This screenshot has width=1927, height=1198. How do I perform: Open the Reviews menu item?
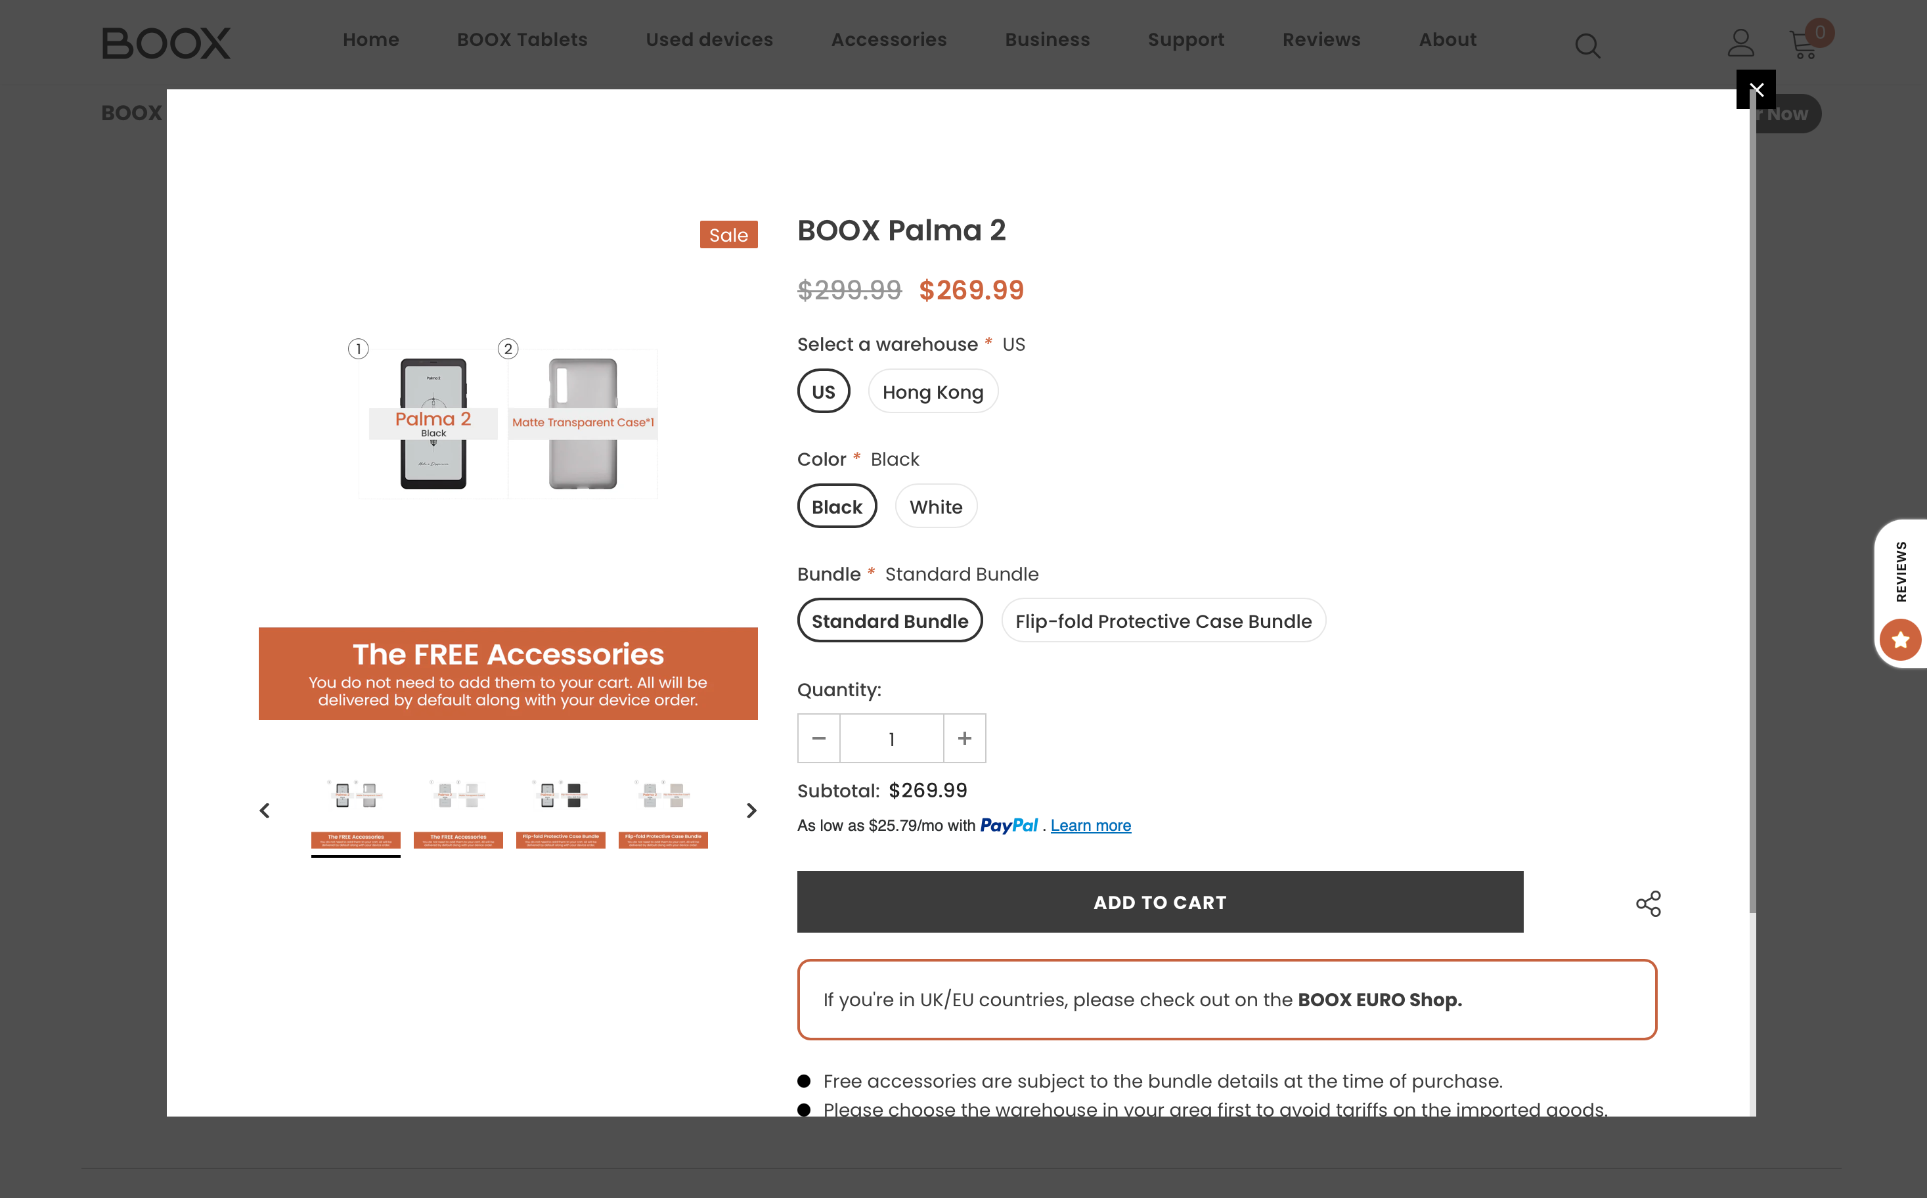point(1321,39)
